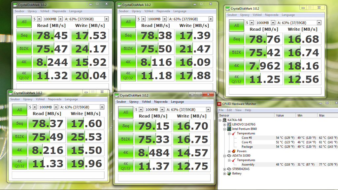Expand the LENOVO 114376G tree node
The height and width of the screenshot is (190, 338).
point(225,124)
